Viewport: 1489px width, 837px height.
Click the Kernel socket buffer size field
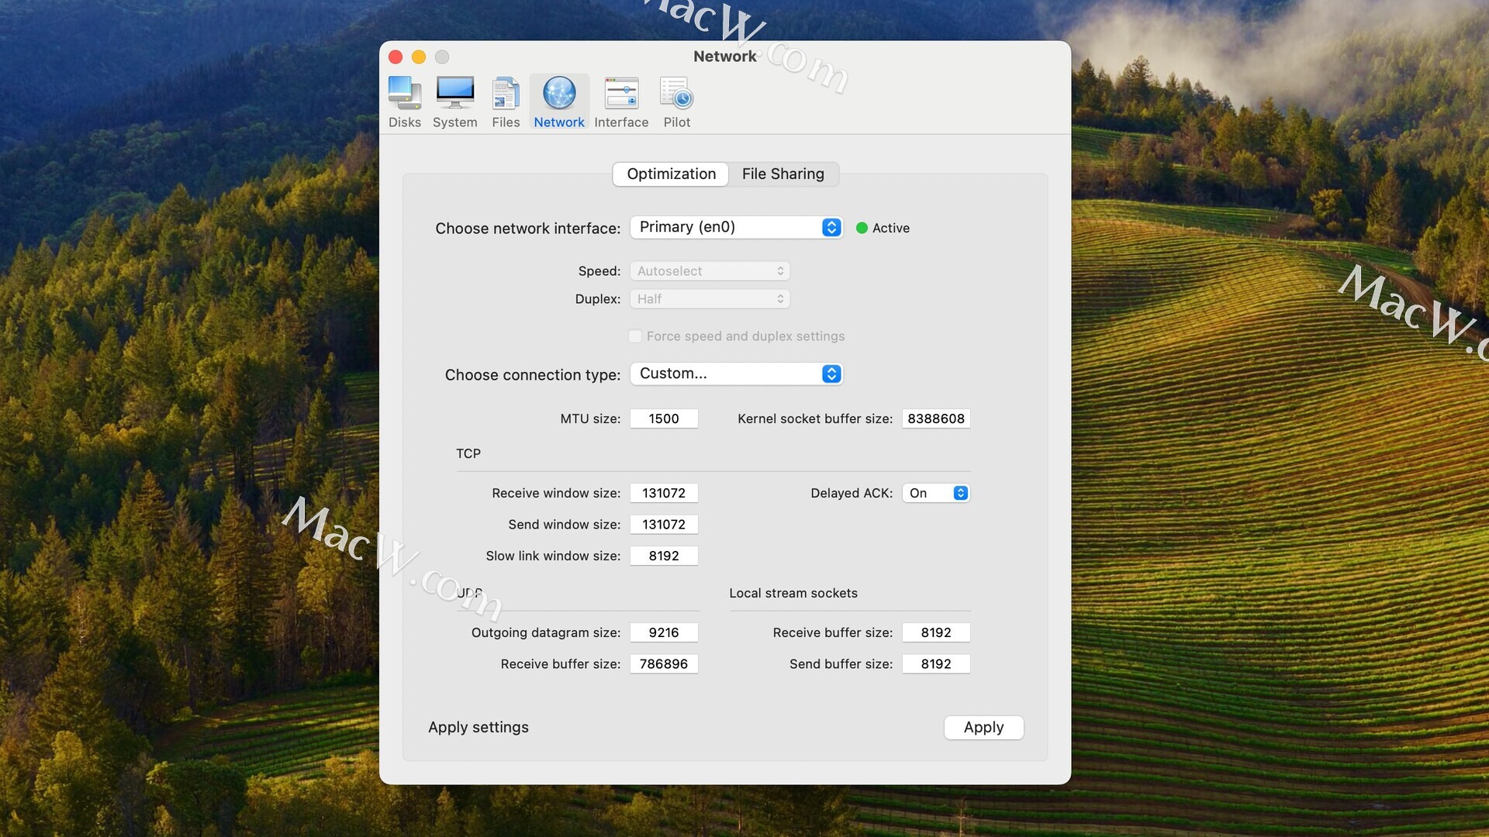point(935,418)
